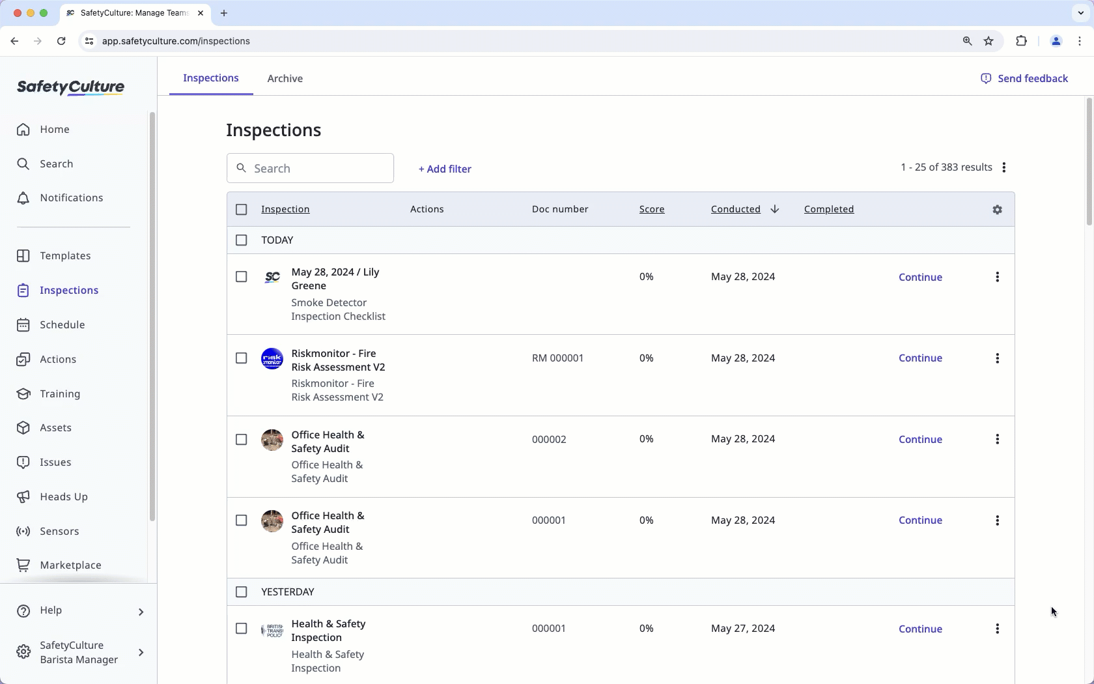Click the + Add filter button
The image size is (1094, 684).
tap(445, 169)
